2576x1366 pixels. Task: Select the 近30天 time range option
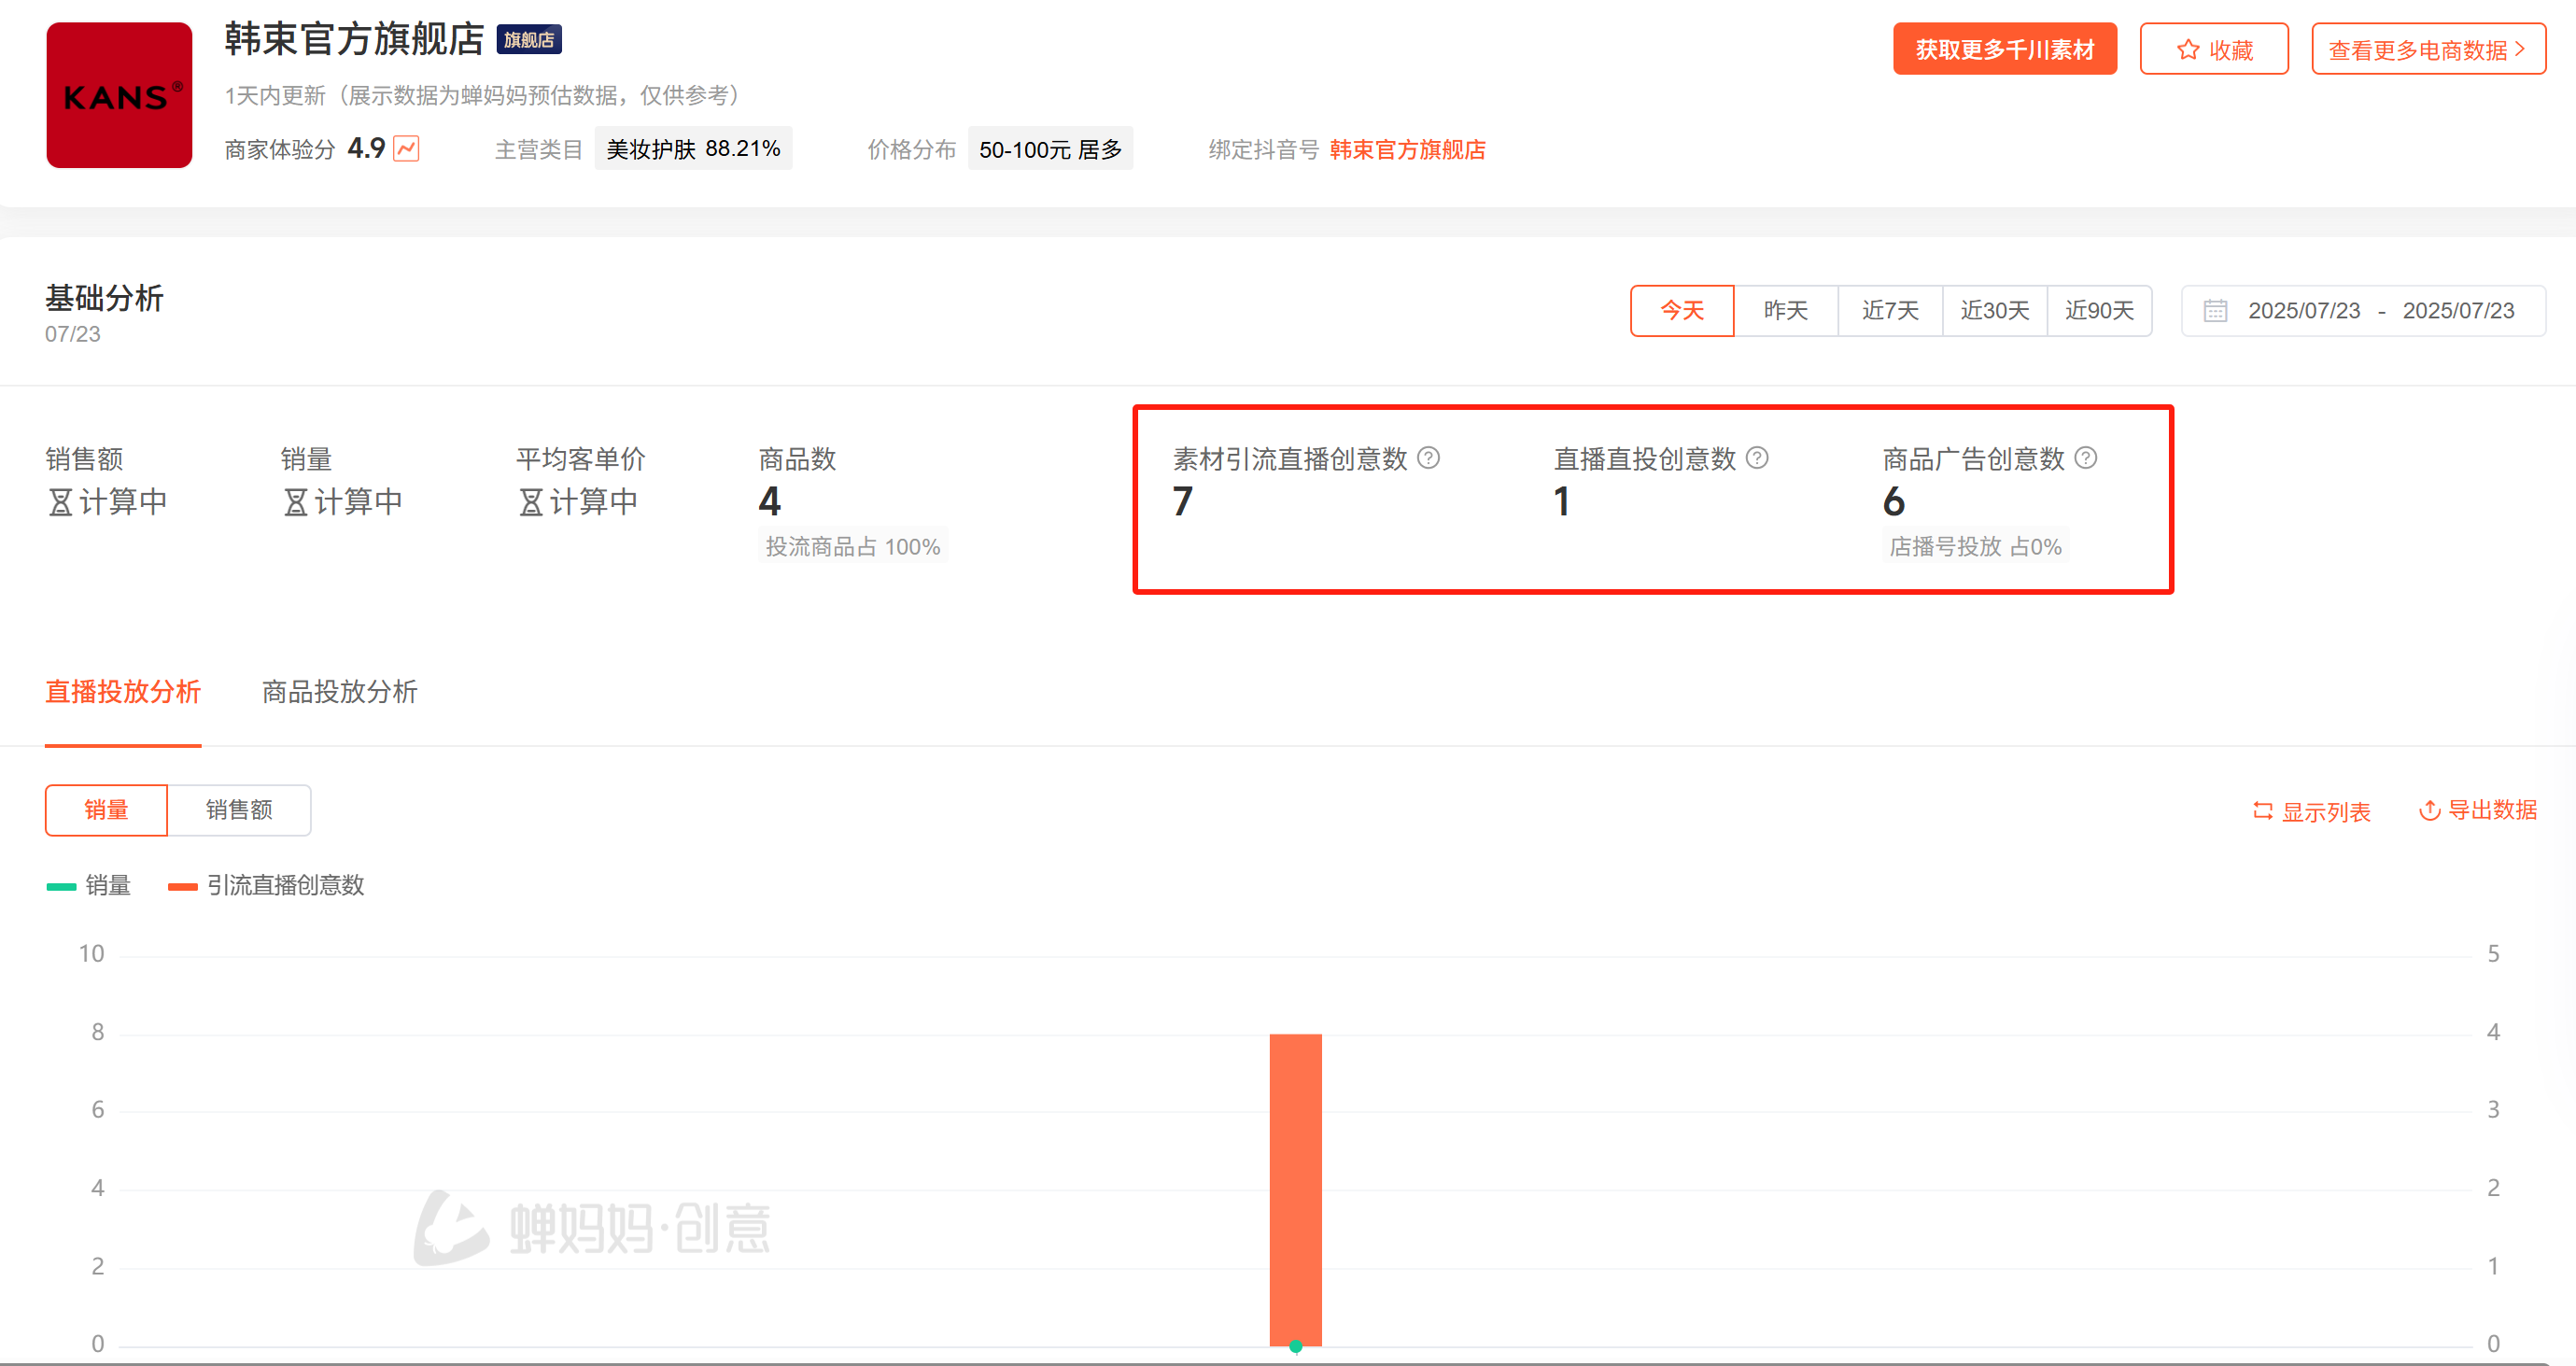point(1994,311)
